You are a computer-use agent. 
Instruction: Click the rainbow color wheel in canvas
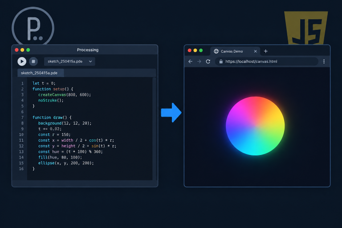(x=255, y=126)
